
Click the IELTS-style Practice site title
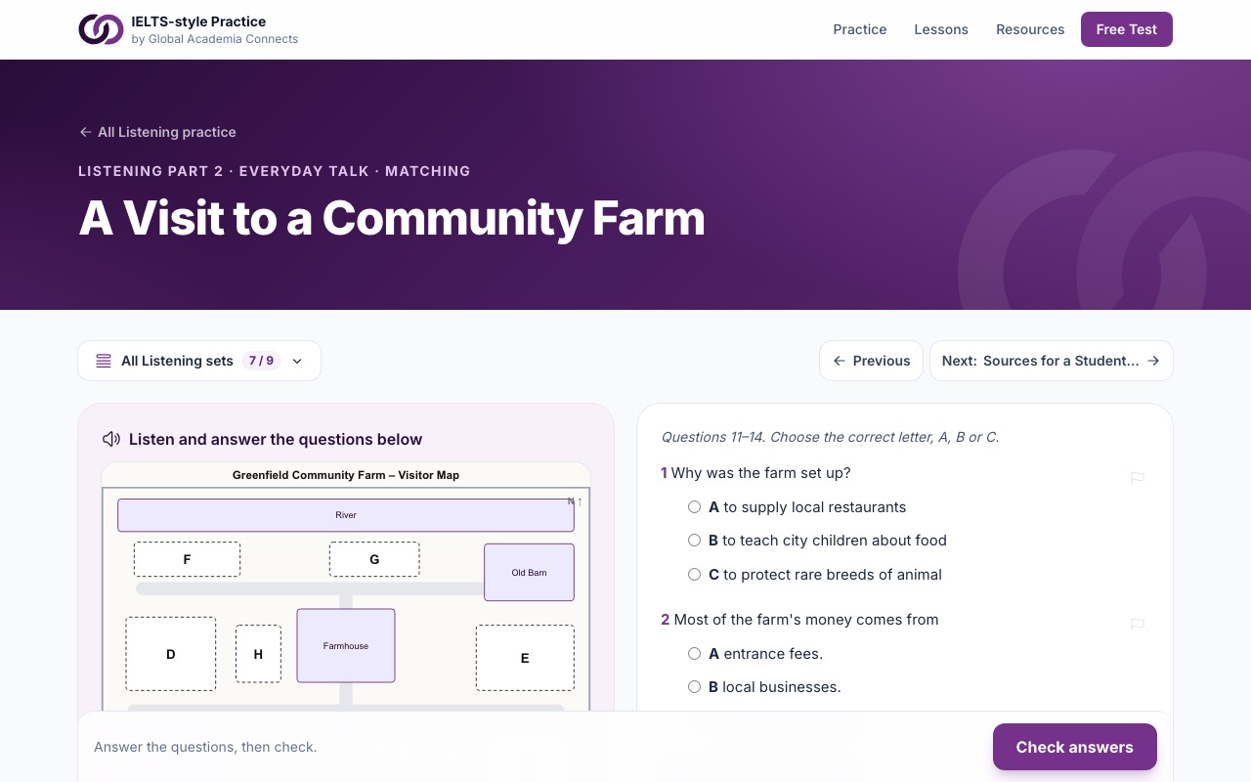pyautogui.click(x=198, y=22)
